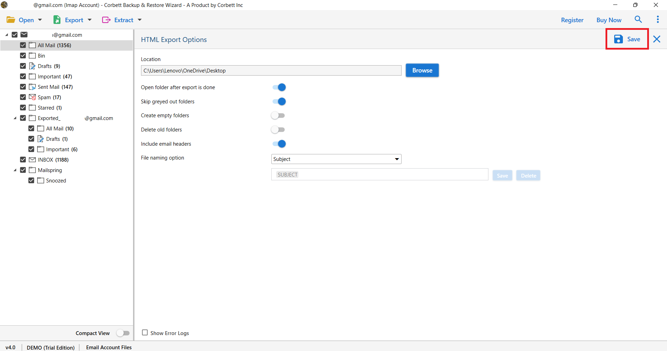Click the Snoozed folder icon
Screen dimensions: 667x351
click(41, 180)
